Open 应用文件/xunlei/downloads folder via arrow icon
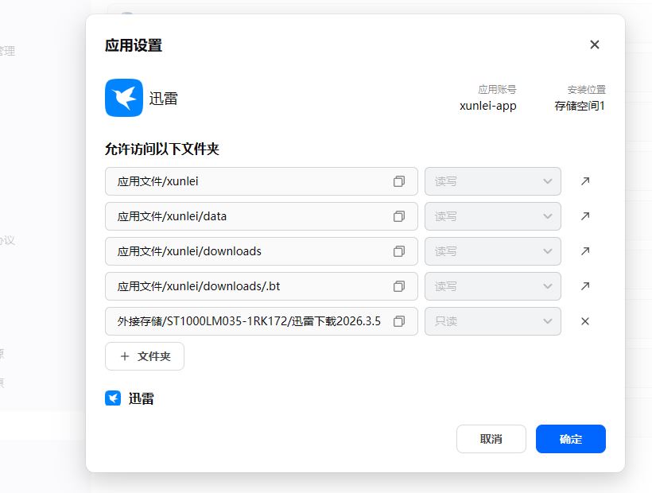652x493 pixels. point(585,251)
